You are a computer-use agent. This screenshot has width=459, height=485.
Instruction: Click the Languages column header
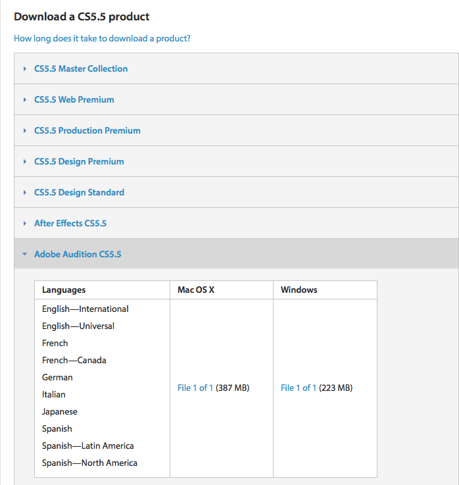click(64, 290)
